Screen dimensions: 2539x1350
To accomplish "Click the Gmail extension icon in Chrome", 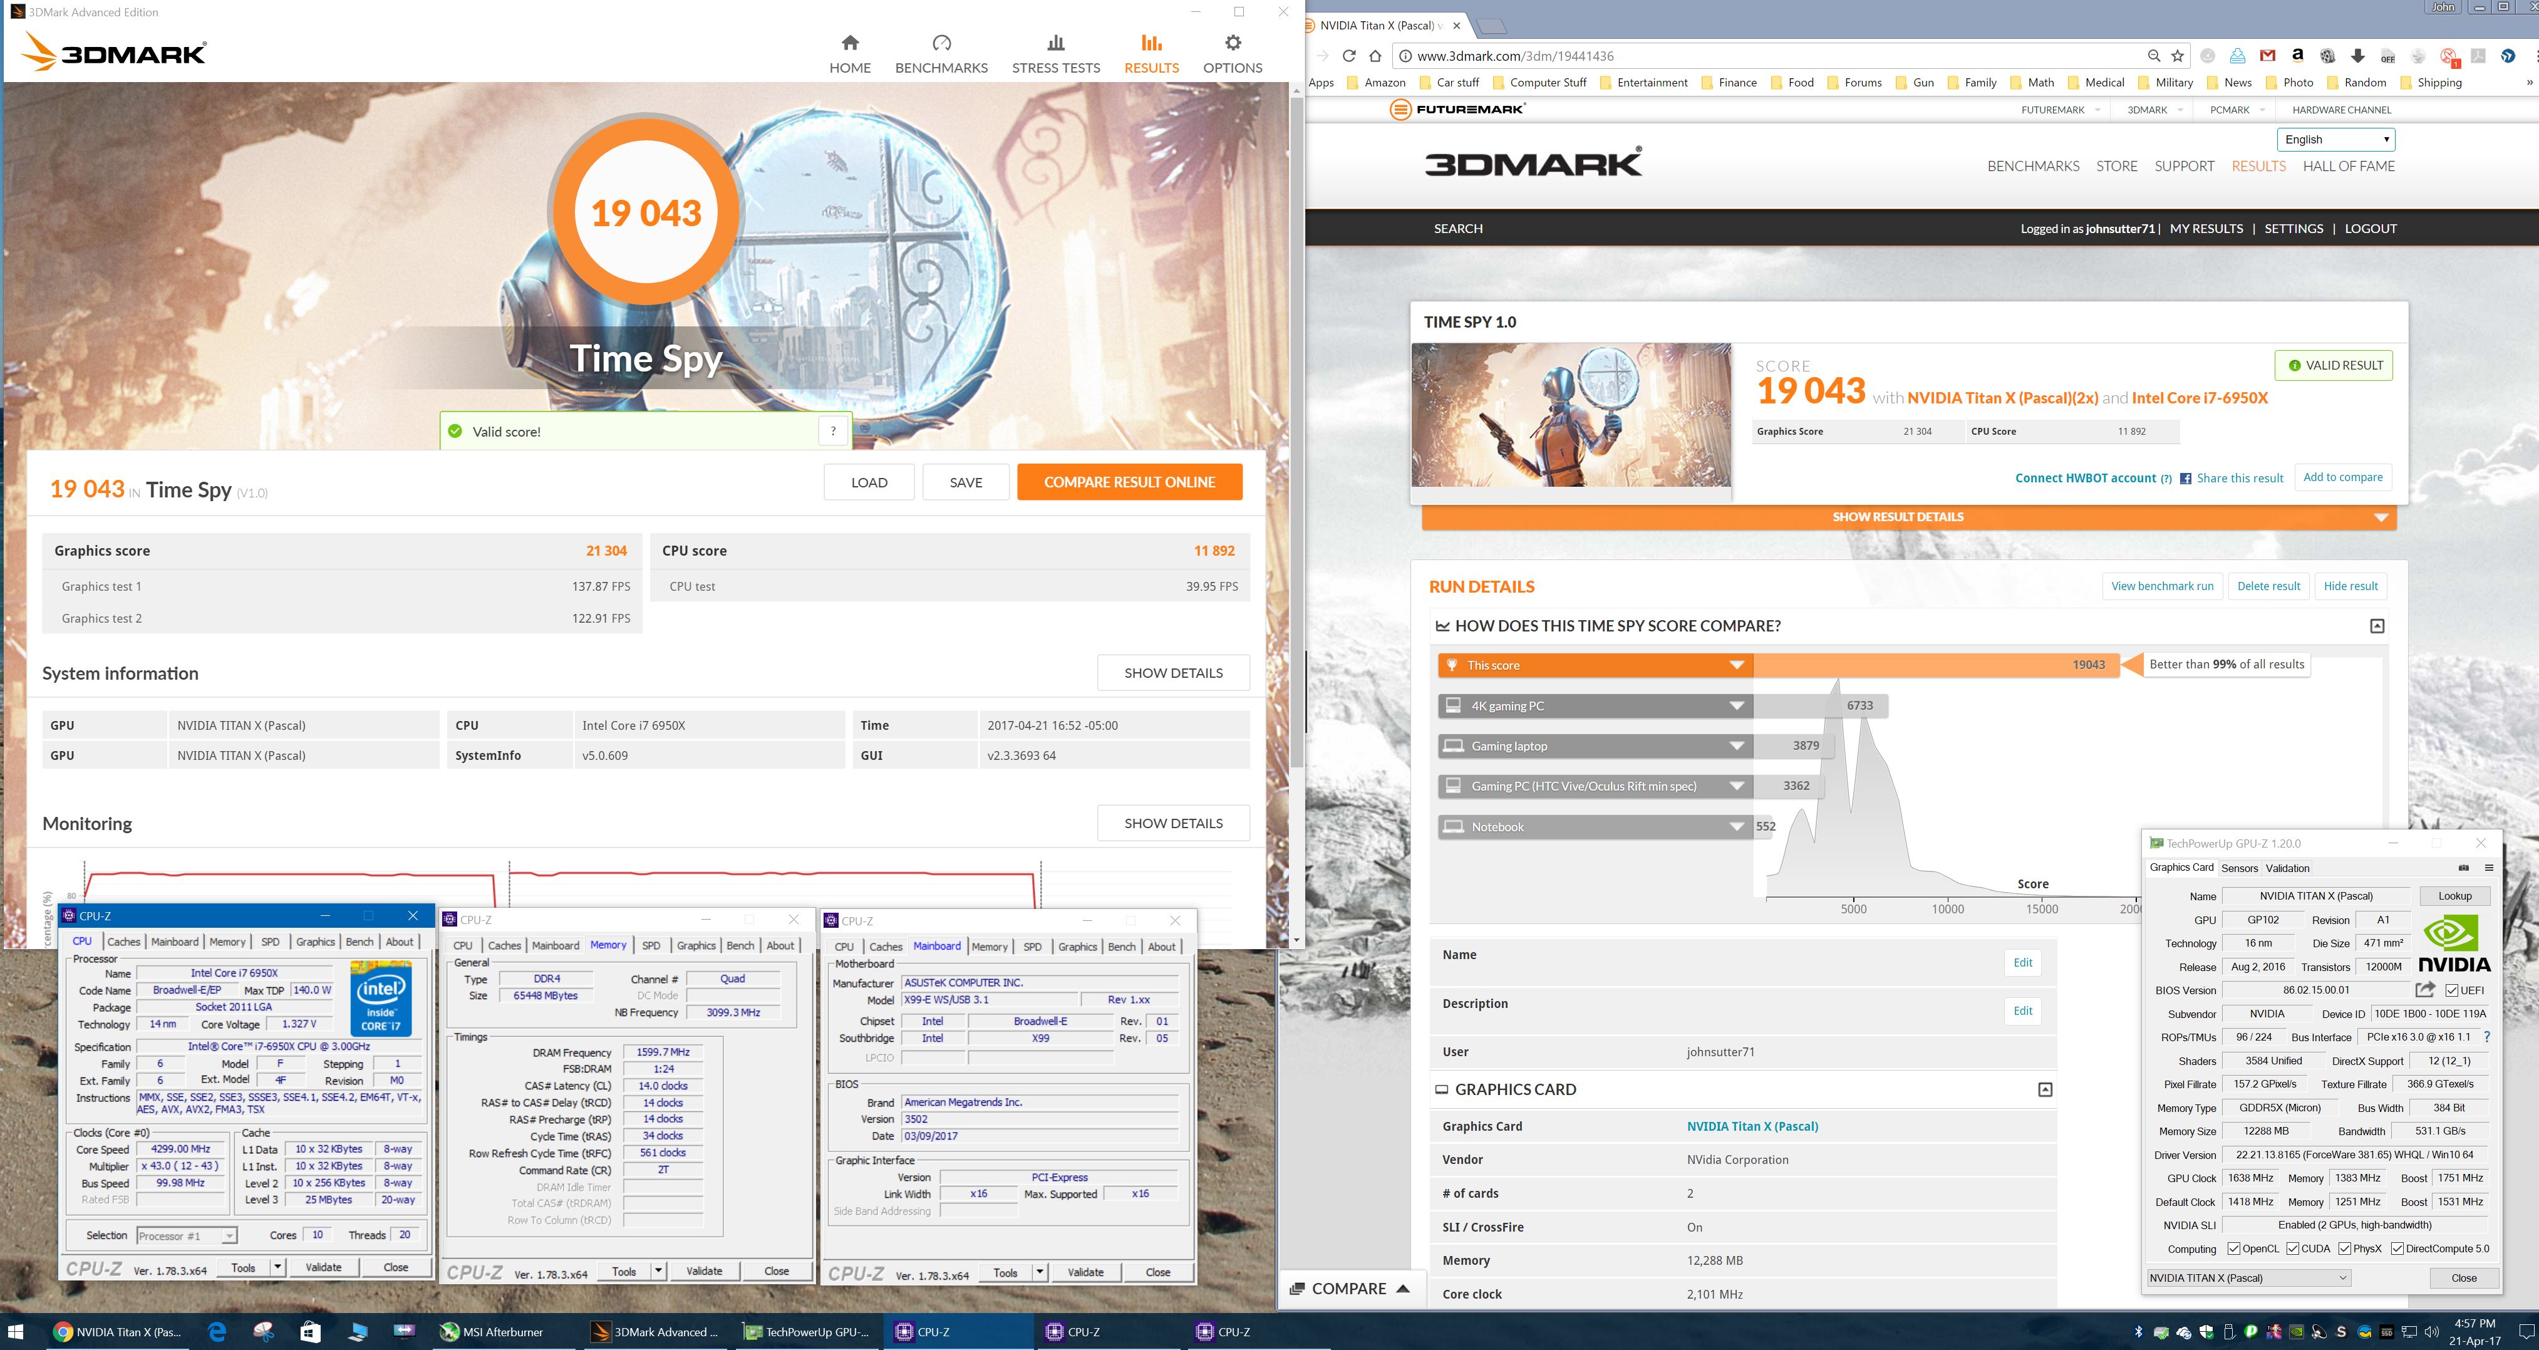I will (2268, 56).
